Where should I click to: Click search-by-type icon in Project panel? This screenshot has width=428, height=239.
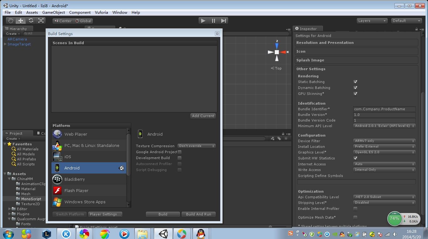(272, 138)
